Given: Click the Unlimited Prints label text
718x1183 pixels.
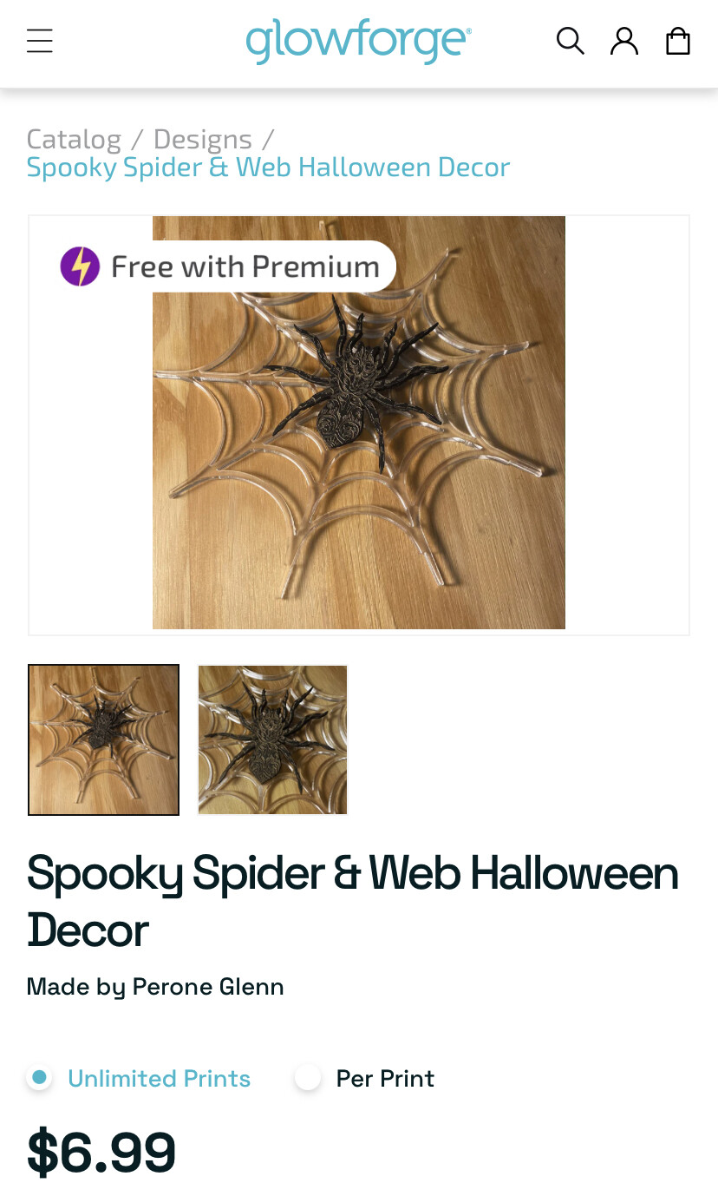Looking at the screenshot, I should [x=160, y=1078].
